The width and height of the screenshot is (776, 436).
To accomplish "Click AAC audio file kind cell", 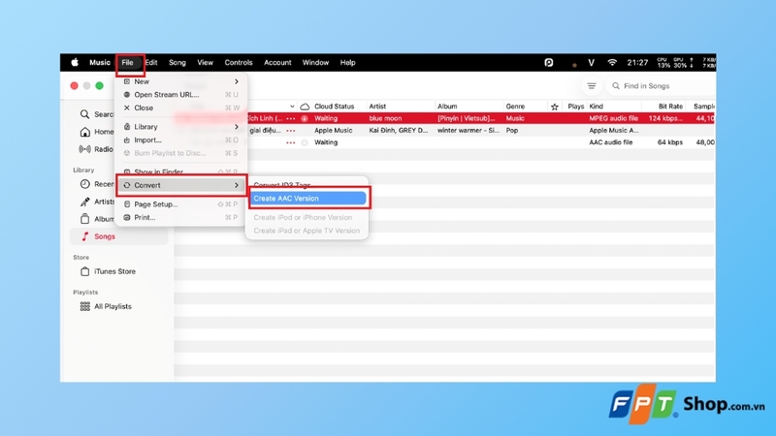I will pos(611,142).
